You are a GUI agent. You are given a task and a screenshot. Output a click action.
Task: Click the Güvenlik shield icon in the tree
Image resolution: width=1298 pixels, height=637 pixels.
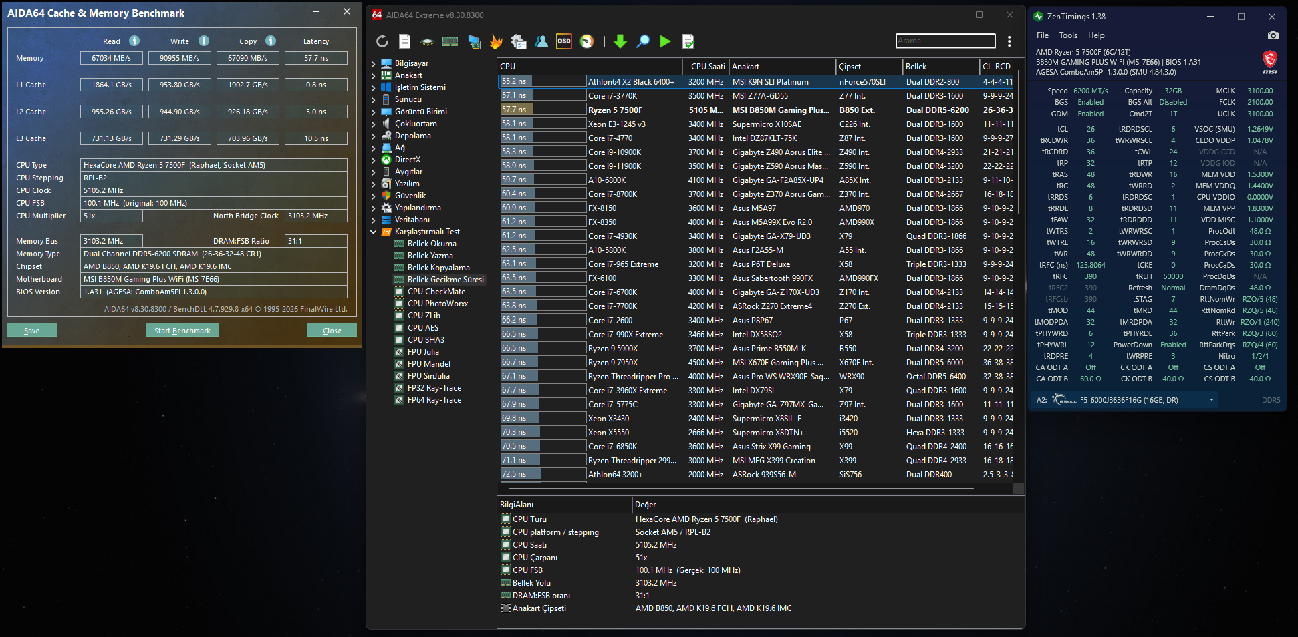click(x=386, y=196)
